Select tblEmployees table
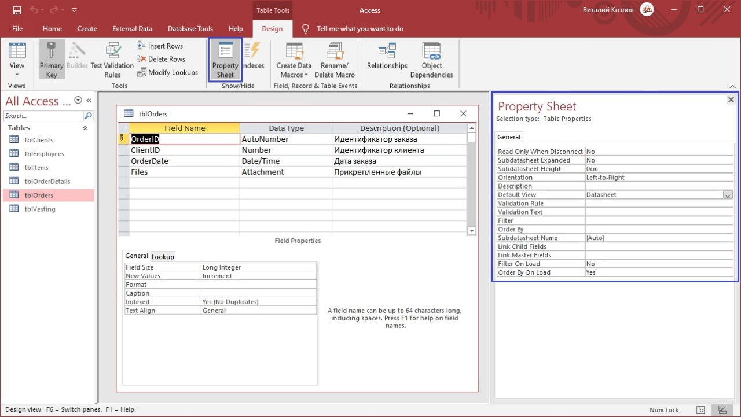Viewport: 741px width, 417px height. (48, 154)
